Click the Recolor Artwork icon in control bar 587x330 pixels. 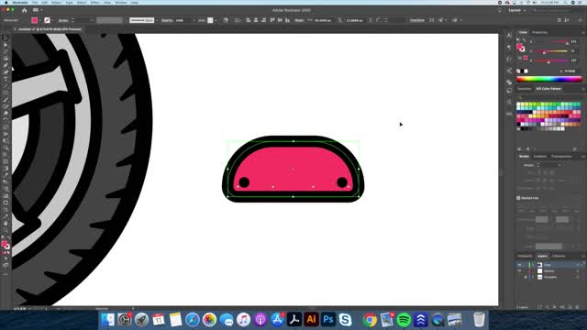226,20
